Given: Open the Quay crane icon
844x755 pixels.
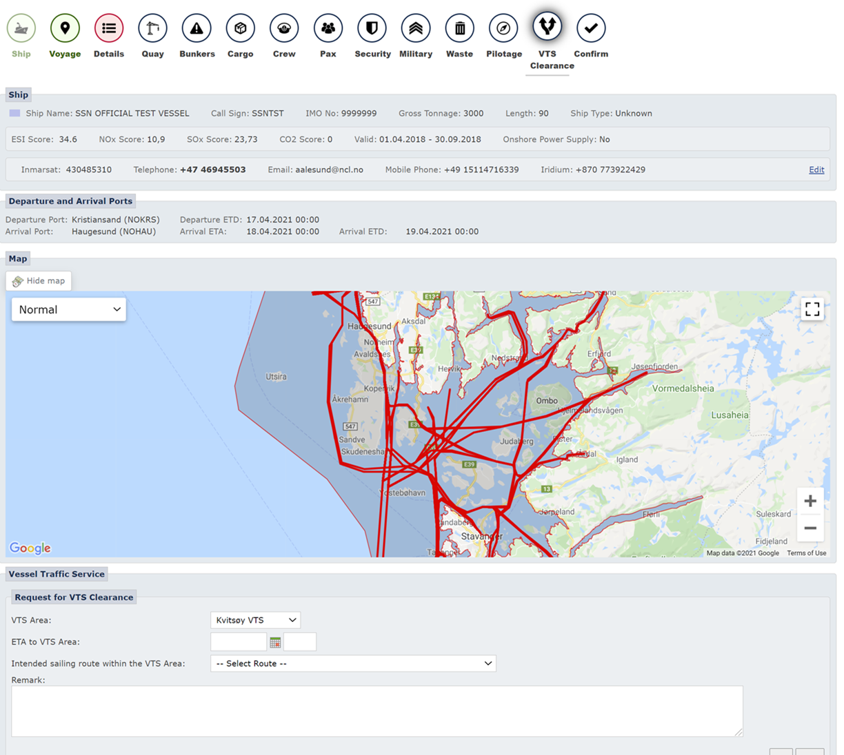Looking at the screenshot, I should [x=152, y=29].
